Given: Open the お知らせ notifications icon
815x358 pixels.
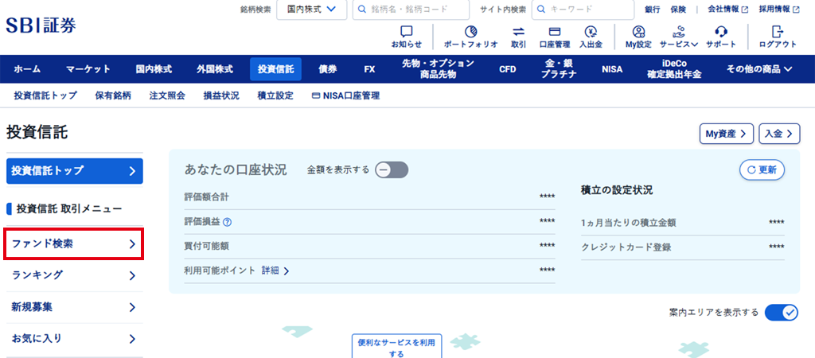Looking at the screenshot, I should (x=407, y=31).
